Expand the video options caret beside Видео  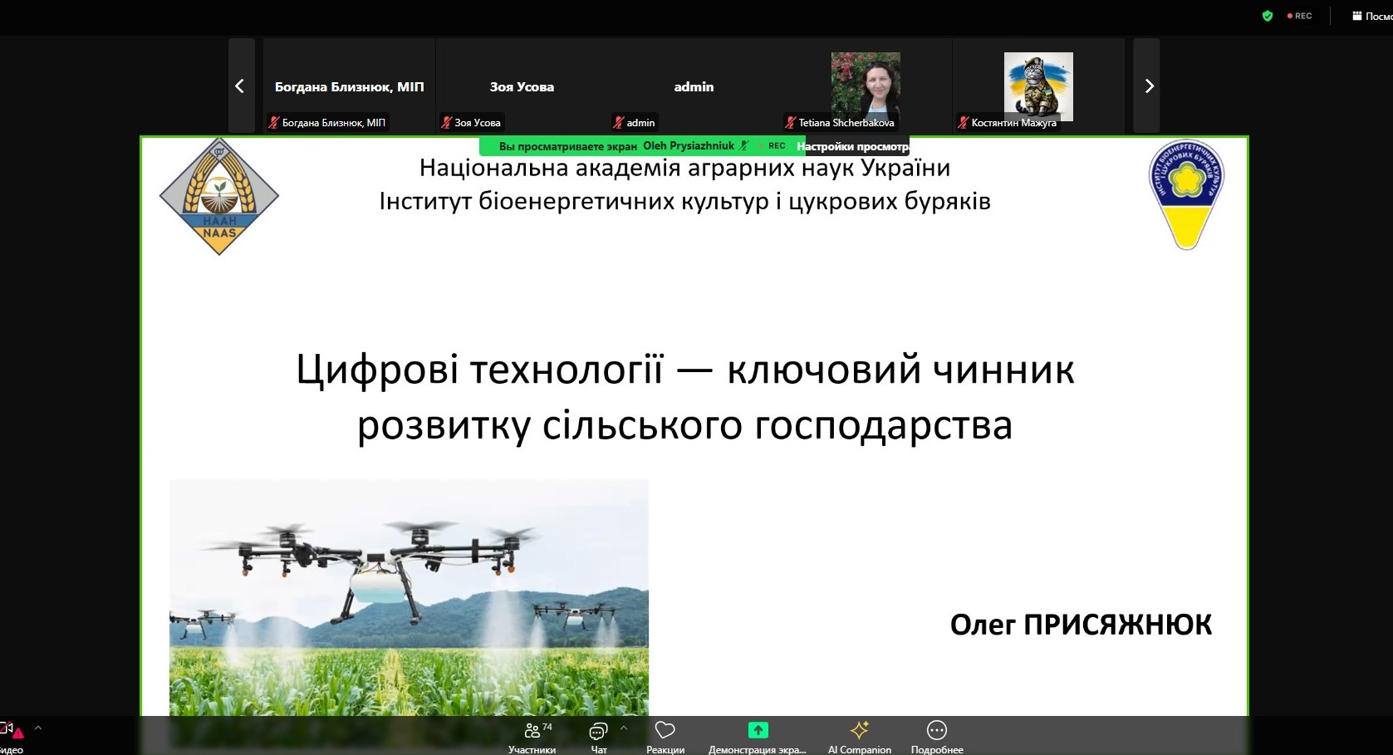tap(38, 728)
